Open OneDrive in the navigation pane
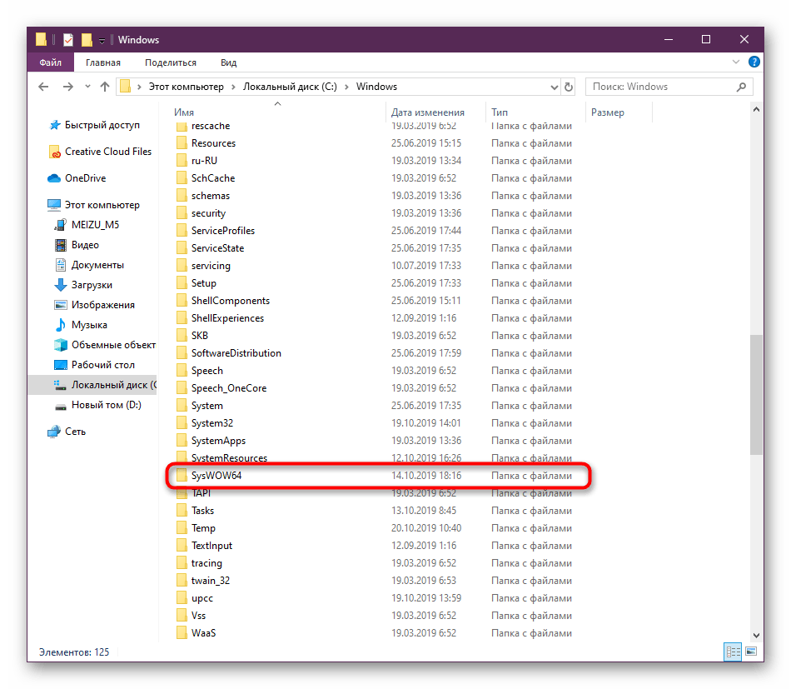This screenshot has height=689, width=791. [x=85, y=178]
